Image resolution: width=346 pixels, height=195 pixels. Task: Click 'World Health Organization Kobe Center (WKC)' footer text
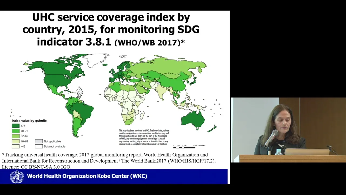pyautogui.click(x=87, y=176)
